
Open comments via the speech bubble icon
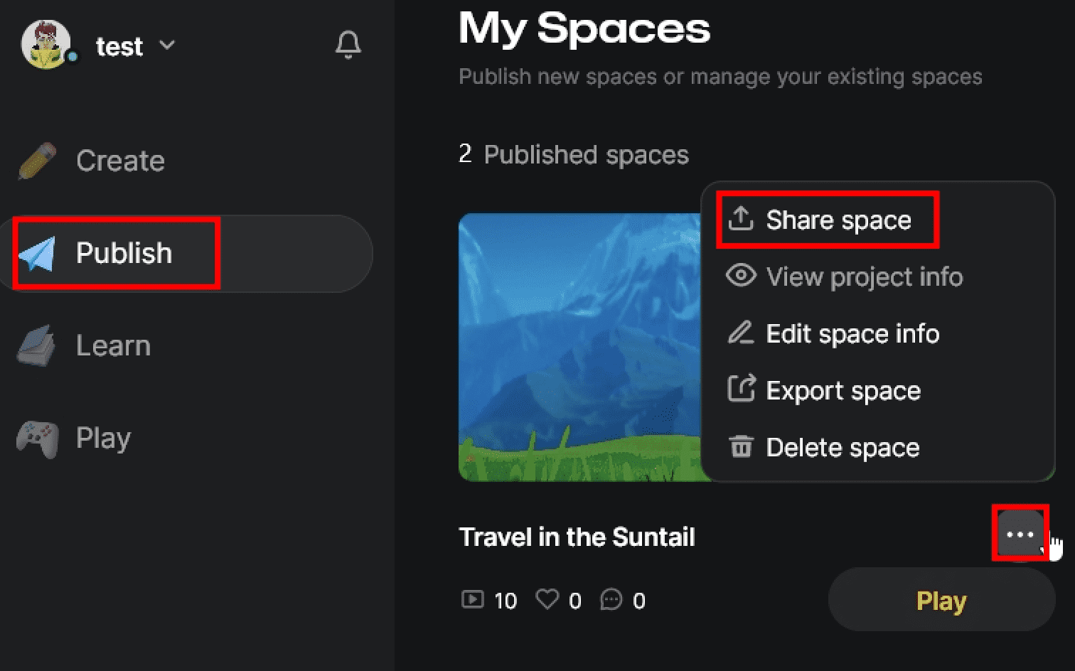tap(610, 599)
